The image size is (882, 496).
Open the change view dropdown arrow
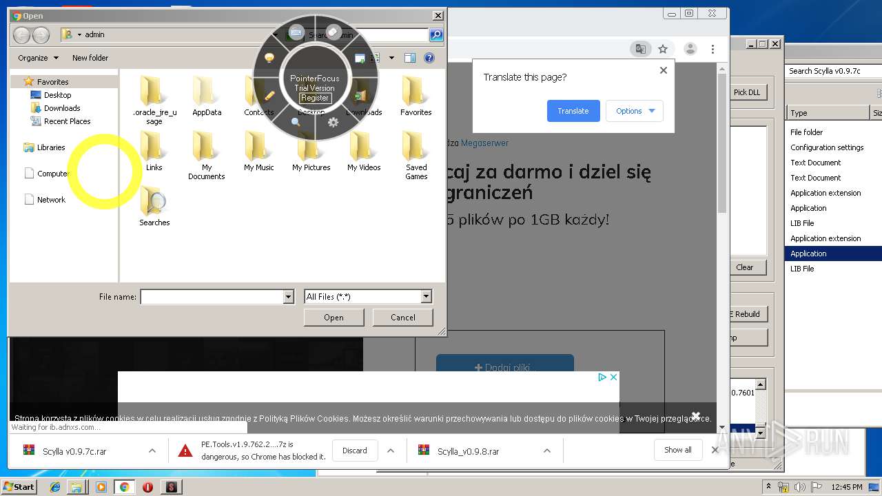391,58
